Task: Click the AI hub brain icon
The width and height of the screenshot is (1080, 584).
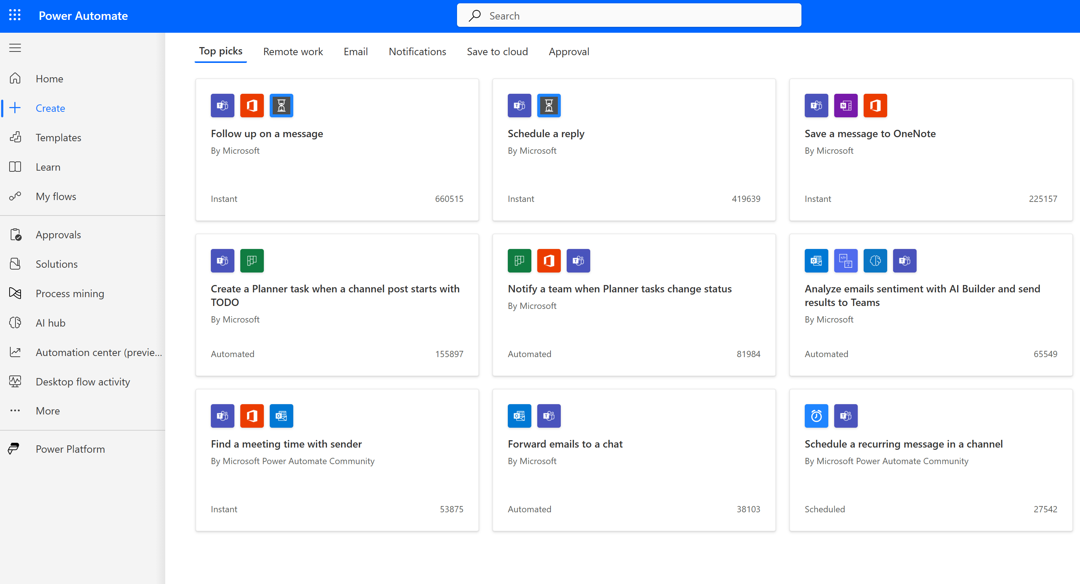Action: coord(15,323)
